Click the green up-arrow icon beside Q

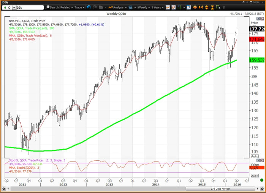tap(5, 8)
